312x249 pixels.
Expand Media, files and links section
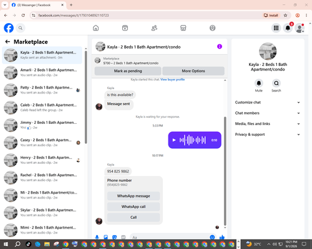click(268, 124)
